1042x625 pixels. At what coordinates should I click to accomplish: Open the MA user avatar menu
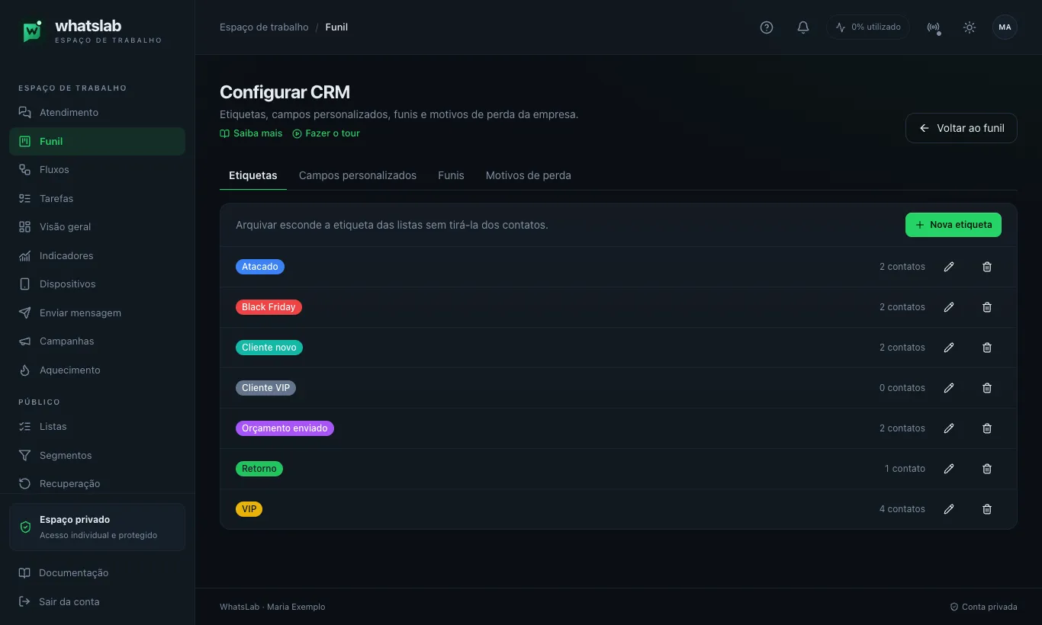[x=1005, y=27]
